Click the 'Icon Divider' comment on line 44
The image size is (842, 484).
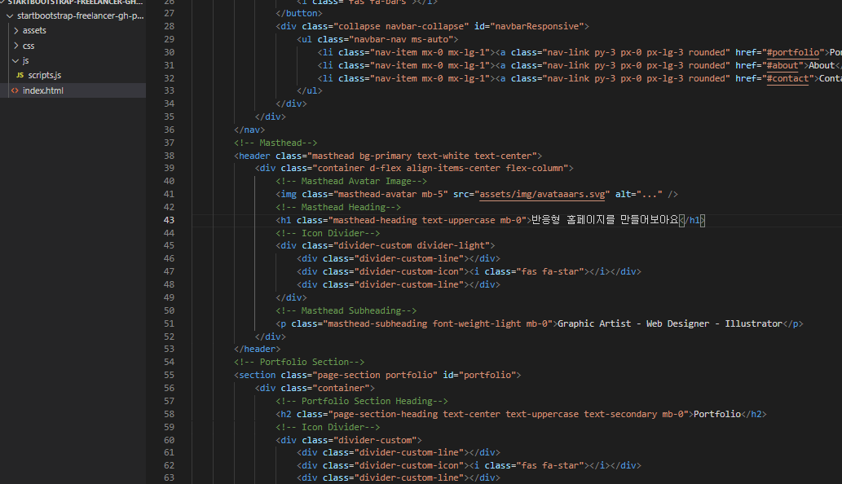pyautogui.click(x=328, y=233)
